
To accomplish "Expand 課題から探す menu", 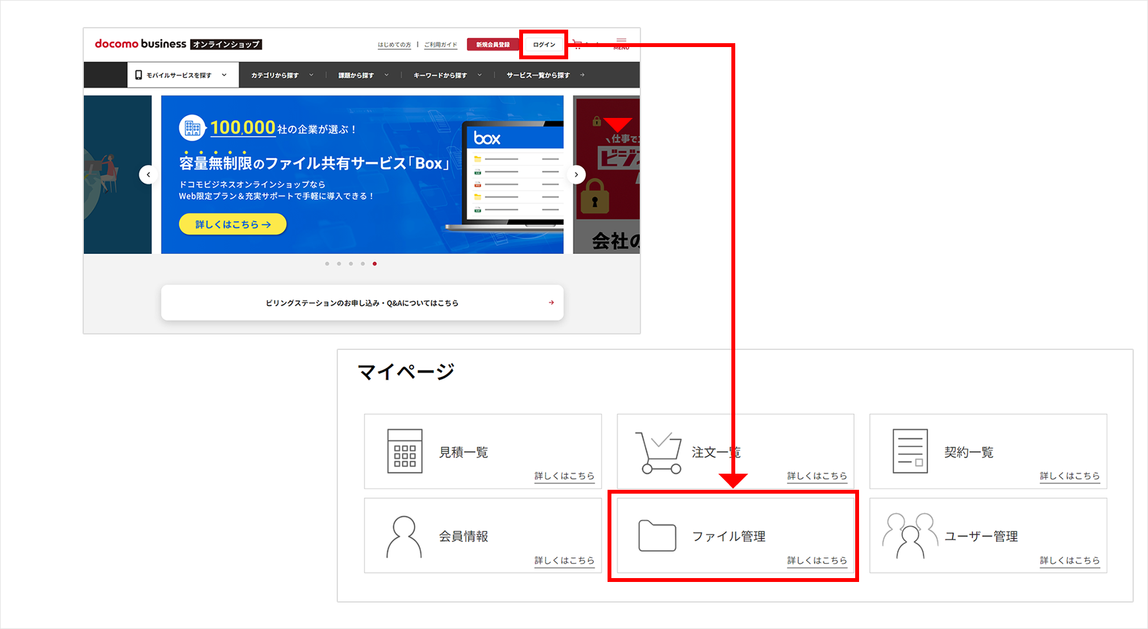I will (363, 75).
